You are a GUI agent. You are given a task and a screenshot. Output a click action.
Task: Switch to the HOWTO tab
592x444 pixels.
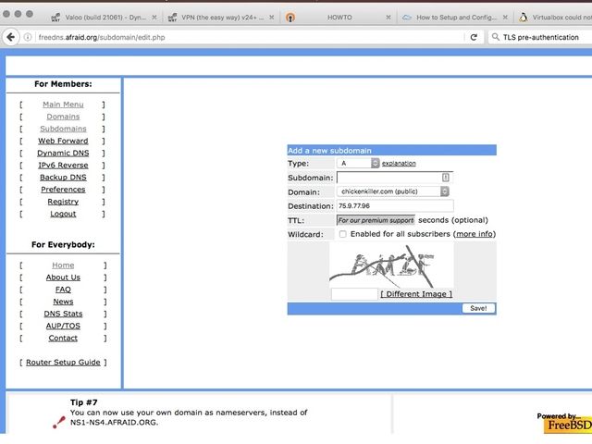click(x=338, y=18)
